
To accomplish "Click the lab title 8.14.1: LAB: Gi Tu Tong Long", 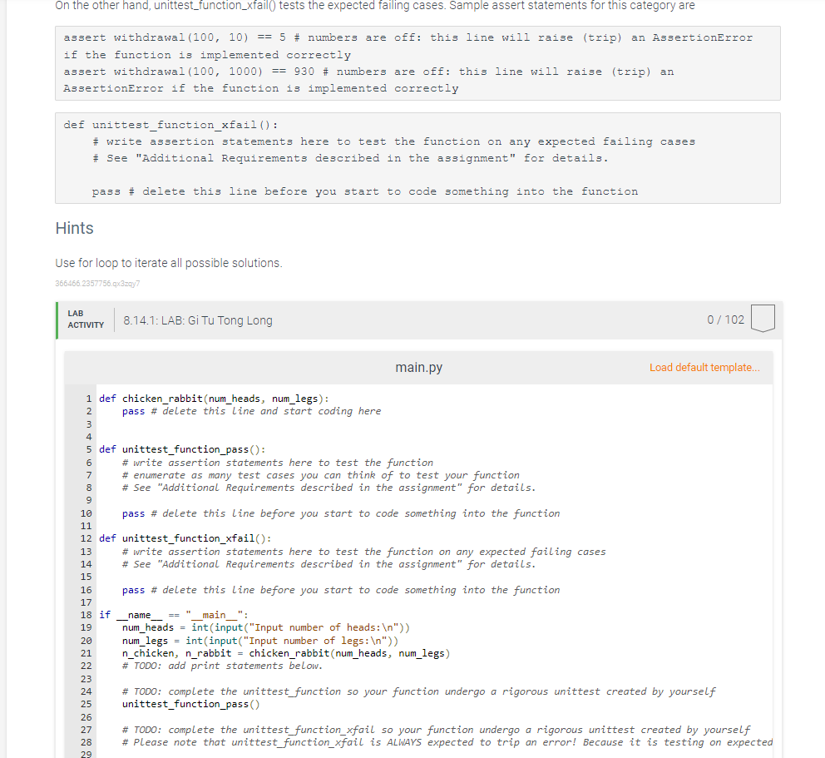I will pos(197,320).
